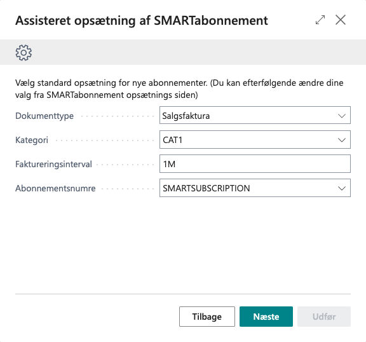Click the settings gear icon in the banner
366x342 pixels.
point(24,53)
